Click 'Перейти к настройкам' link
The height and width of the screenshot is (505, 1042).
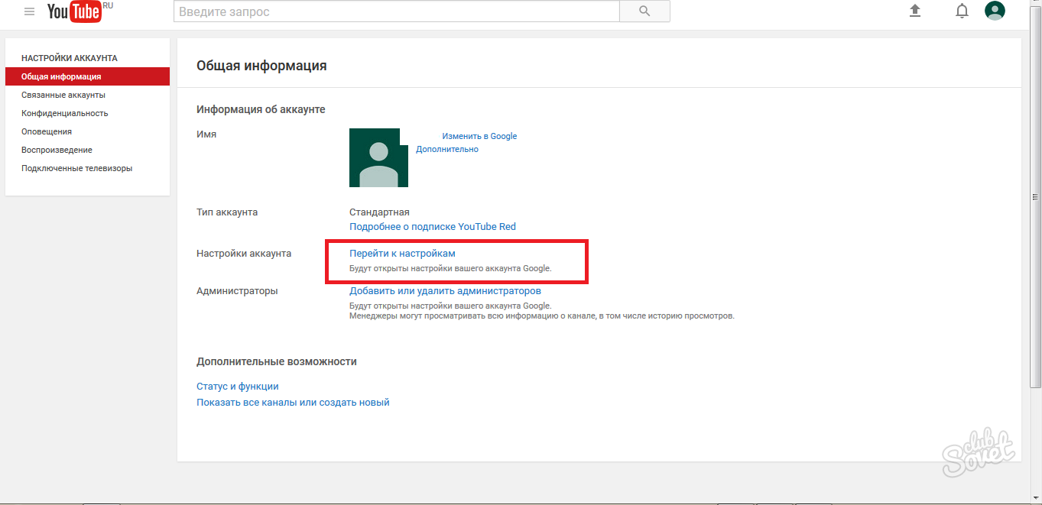coord(402,253)
